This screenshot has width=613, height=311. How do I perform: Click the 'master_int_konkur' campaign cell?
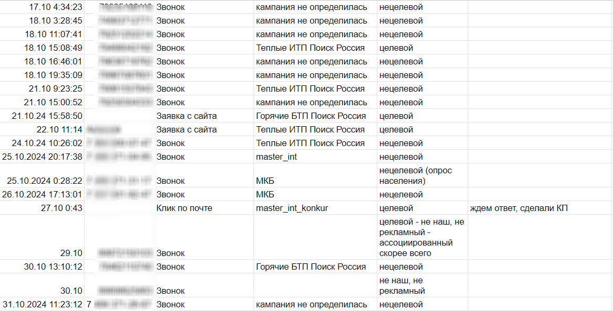pyautogui.click(x=292, y=208)
